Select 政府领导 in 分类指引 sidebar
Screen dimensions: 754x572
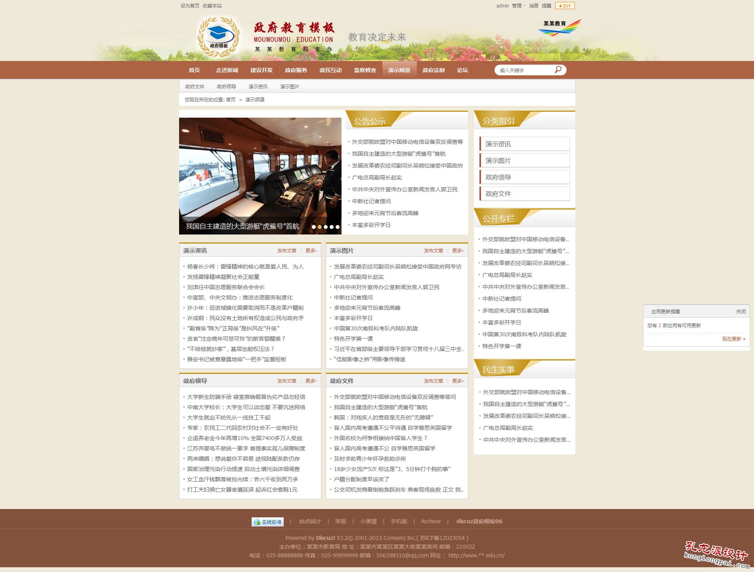tap(525, 177)
